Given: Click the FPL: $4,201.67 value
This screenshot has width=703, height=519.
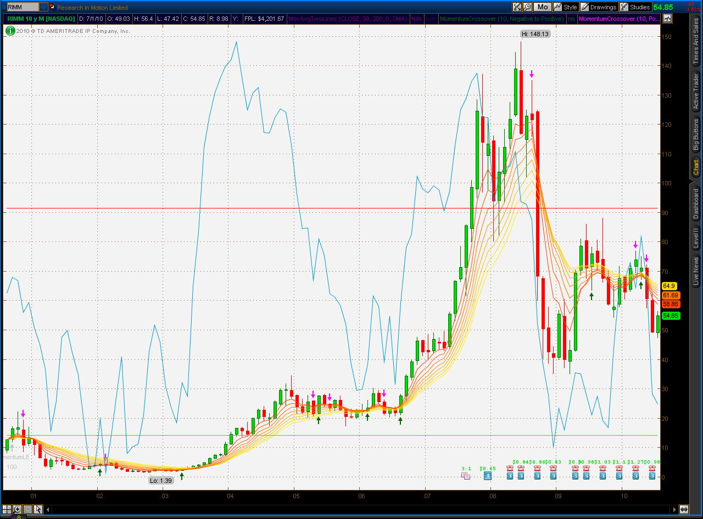Looking at the screenshot, I should coord(264,19).
